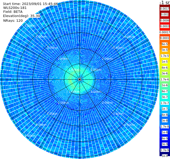Screen dimensions: 170x159
Task: Select the 6e-8 colorbar tick label
Action: (x=165, y=115)
